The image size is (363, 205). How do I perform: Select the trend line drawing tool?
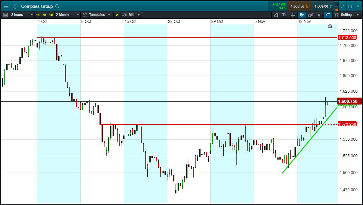[x=276, y=15]
